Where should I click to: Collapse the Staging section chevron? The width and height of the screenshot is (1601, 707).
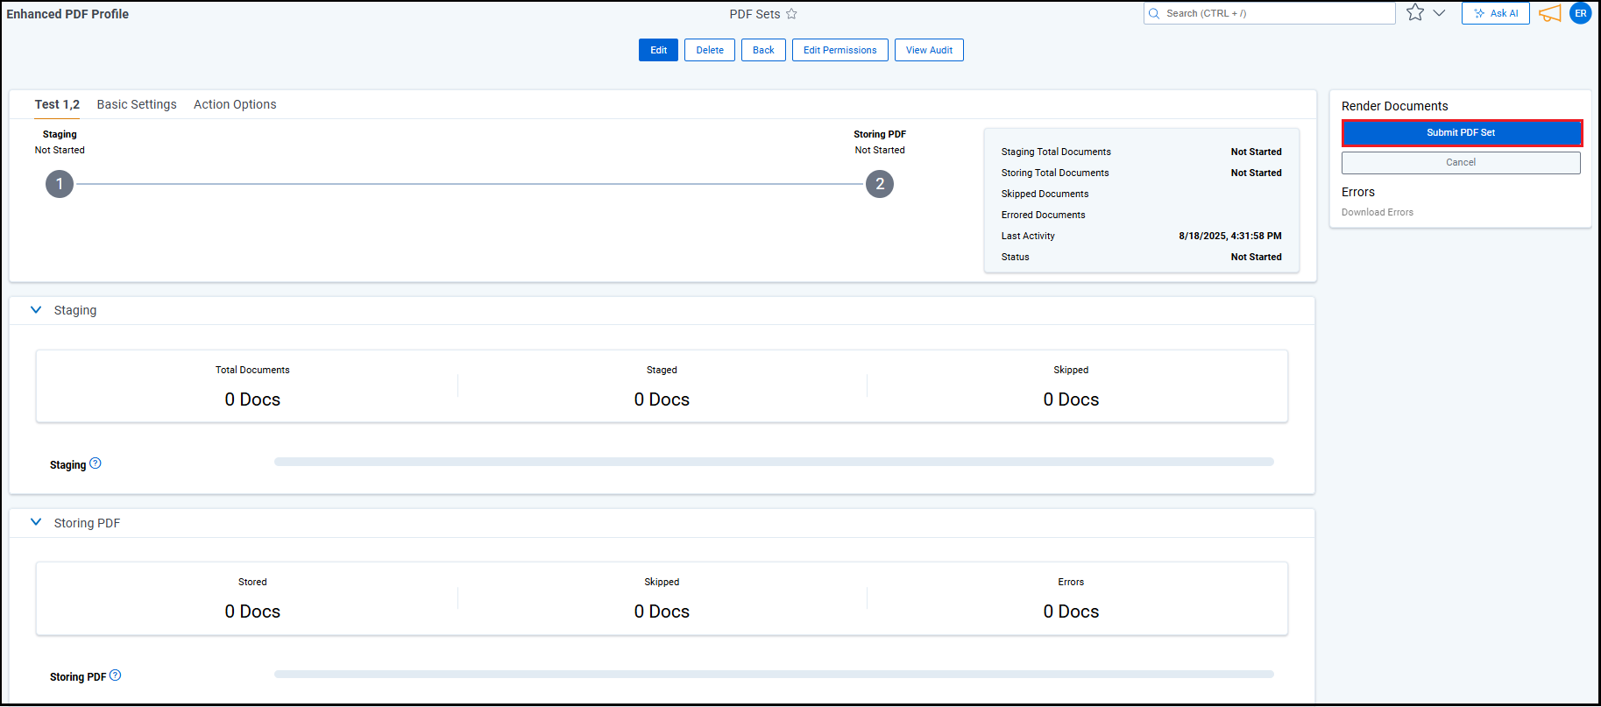(x=36, y=310)
